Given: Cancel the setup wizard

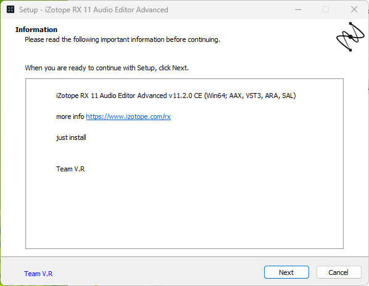Looking at the screenshot, I should point(339,272).
